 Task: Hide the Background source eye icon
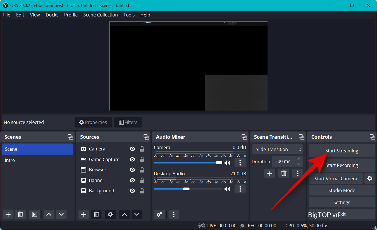[132, 191]
